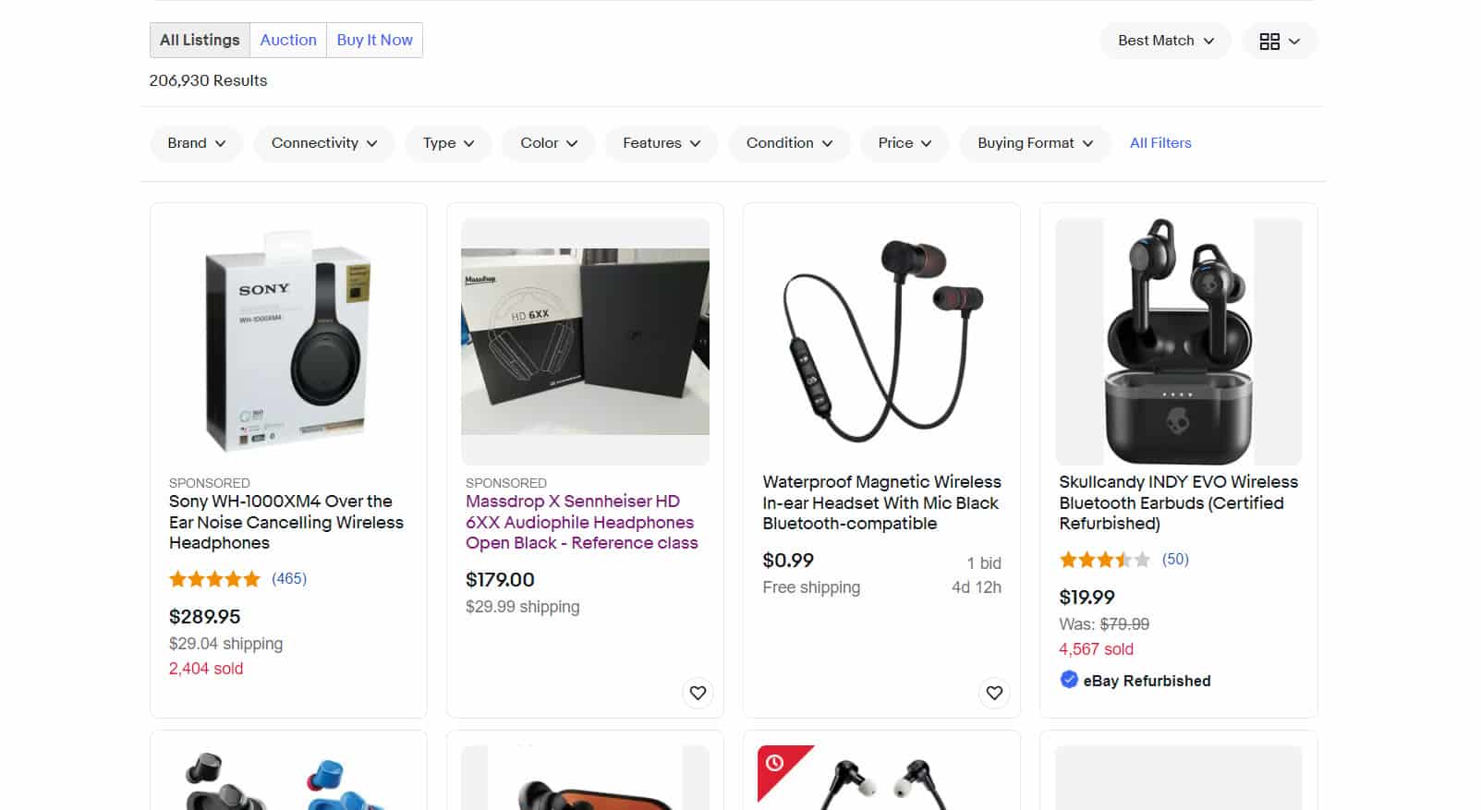Show the All Listings tab
Image resolution: width=1481 pixels, height=810 pixels.
(200, 40)
